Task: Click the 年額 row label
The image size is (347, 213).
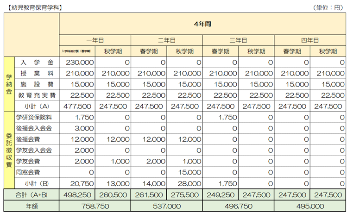Action: (32, 206)
